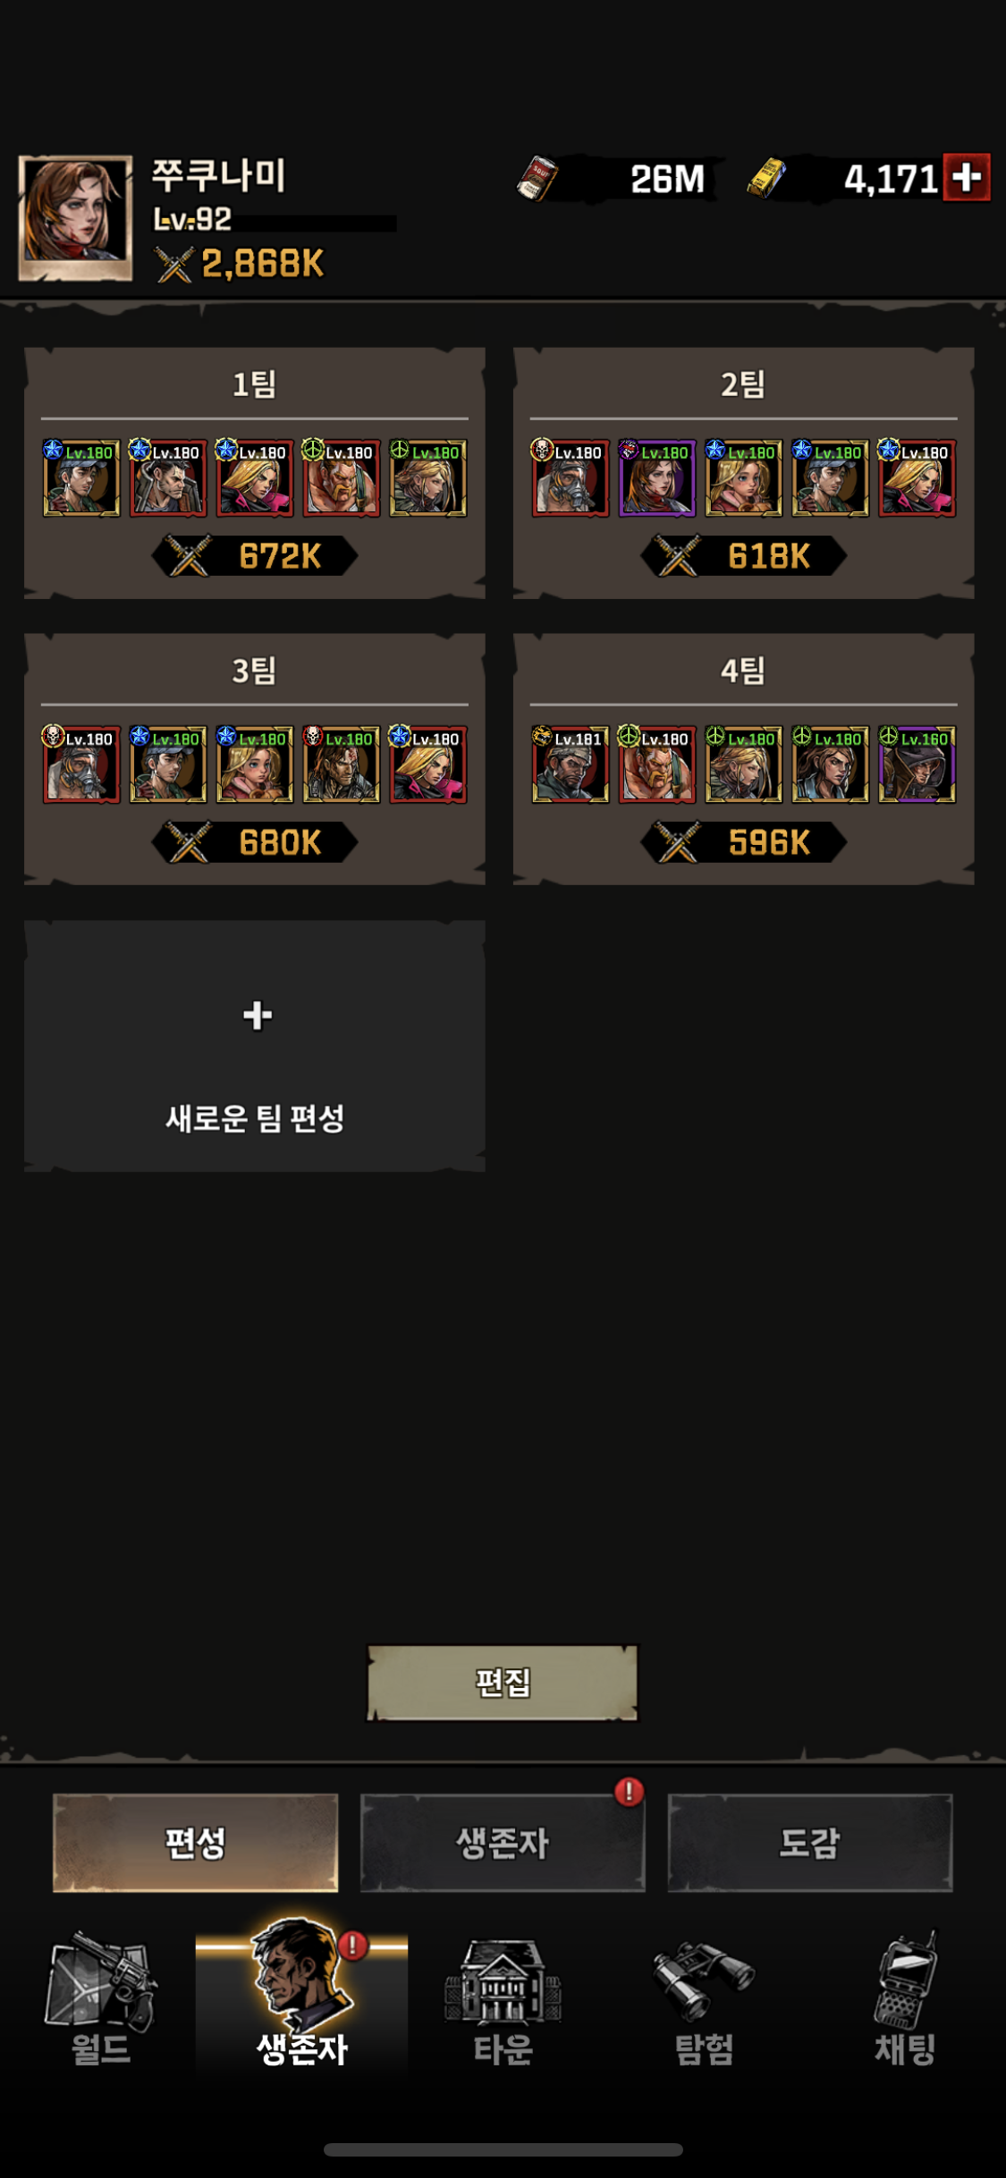Image resolution: width=1006 pixels, height=2178 pixels.
Task: Tap the canned food resource icon
Action: click(x=537, y=178)
